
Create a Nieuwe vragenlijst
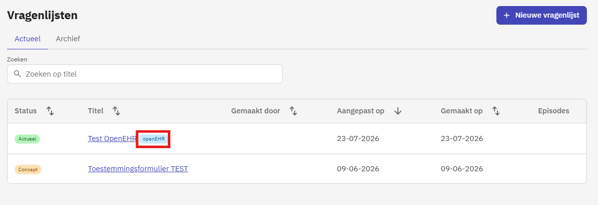coord(541,15)
